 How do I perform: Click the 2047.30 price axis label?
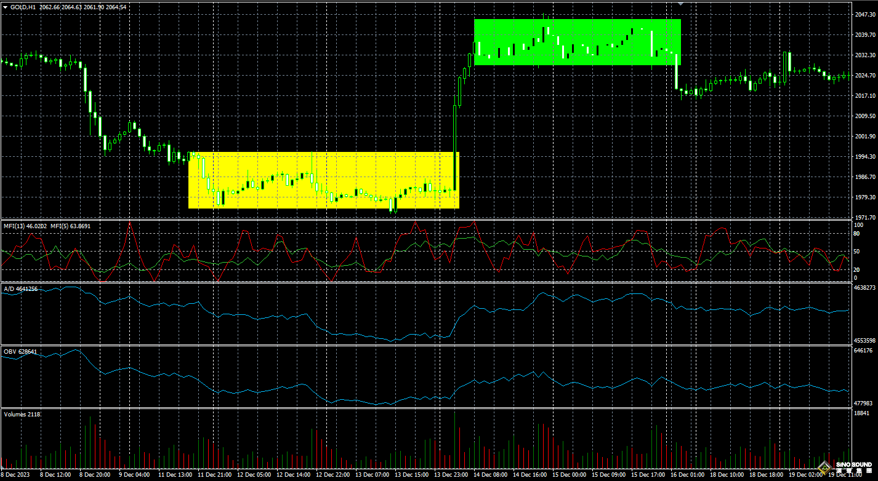click(x=864, y=14)
